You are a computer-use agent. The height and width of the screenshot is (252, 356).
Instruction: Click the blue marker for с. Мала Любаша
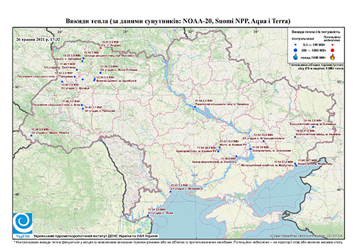click(101, 73)
